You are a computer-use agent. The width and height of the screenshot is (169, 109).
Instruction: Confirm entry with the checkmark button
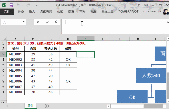click(47, 22)
